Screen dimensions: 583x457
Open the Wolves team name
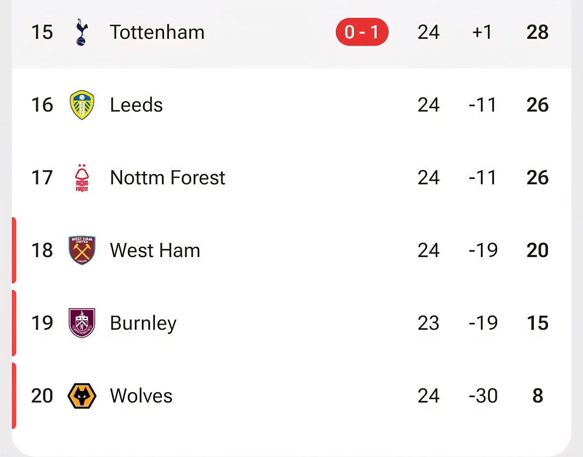coord(141,396)
